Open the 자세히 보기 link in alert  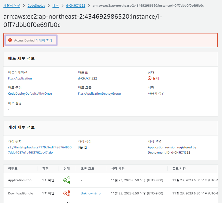[x=44, y=40]
